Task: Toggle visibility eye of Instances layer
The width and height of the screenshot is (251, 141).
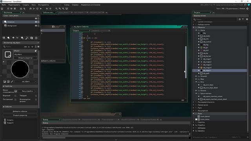Action: click(x=36, y=22)
